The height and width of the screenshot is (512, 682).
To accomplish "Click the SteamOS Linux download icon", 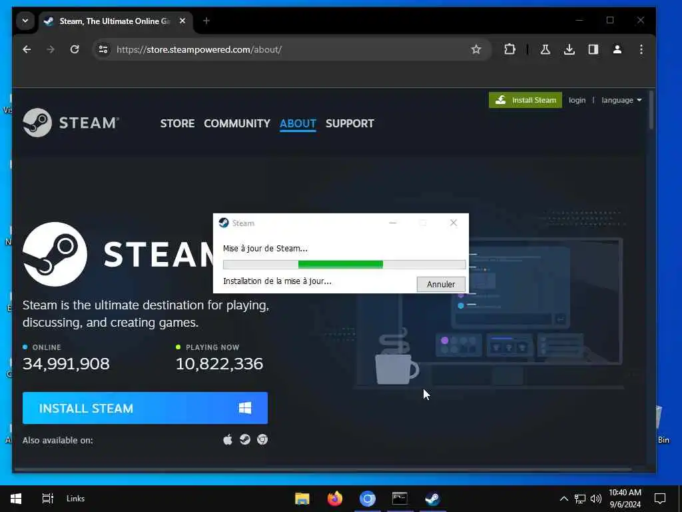I will tap(245, 440).
